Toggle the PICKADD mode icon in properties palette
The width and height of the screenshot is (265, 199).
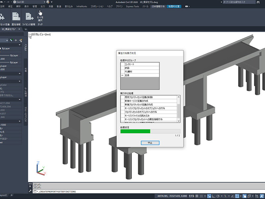12,40
